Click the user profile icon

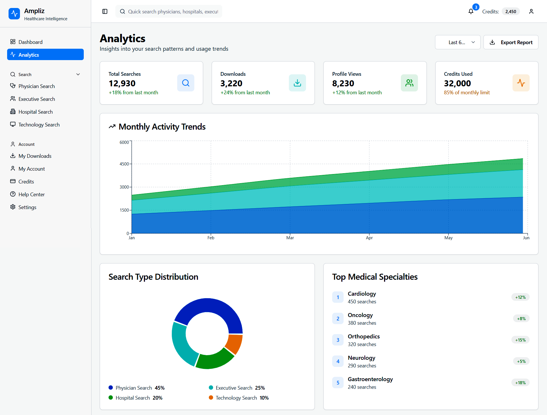click(531, 11)
